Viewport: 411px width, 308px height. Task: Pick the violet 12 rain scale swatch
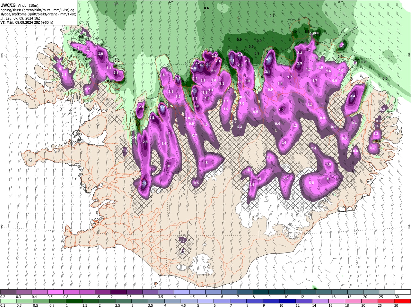[303, 301]
